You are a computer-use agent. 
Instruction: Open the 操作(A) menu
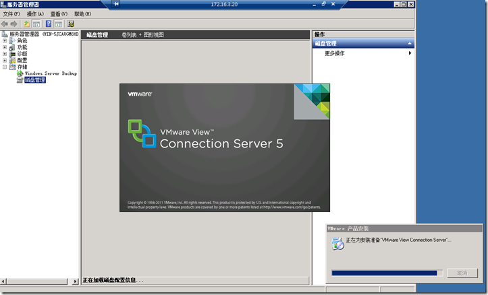click(35, 14)
